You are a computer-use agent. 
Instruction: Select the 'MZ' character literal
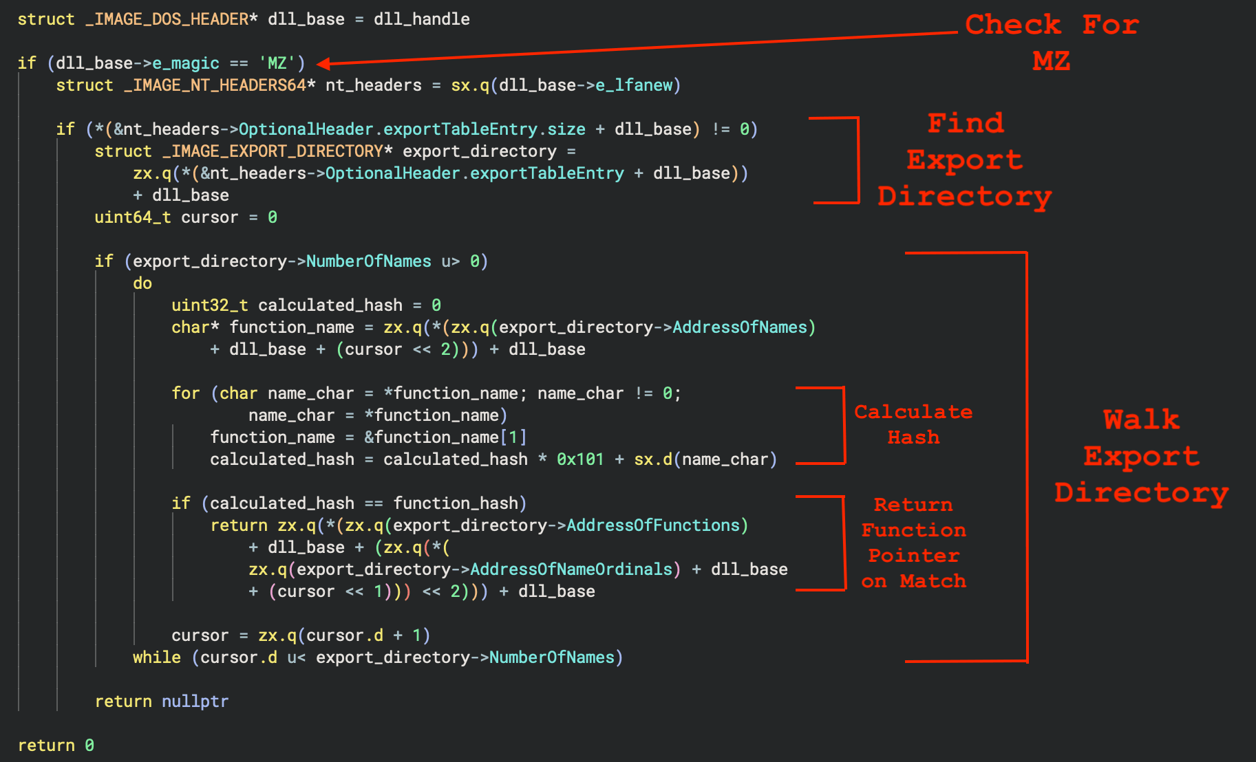coord(277,63)
